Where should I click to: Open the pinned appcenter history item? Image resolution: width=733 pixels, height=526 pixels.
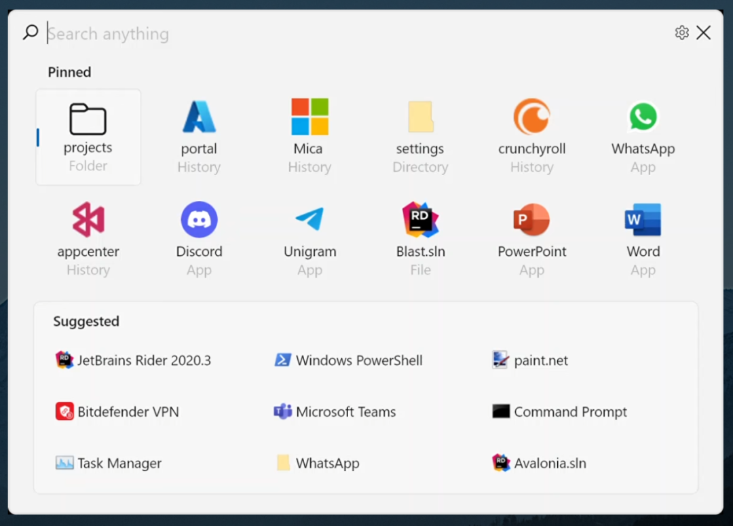88,240
